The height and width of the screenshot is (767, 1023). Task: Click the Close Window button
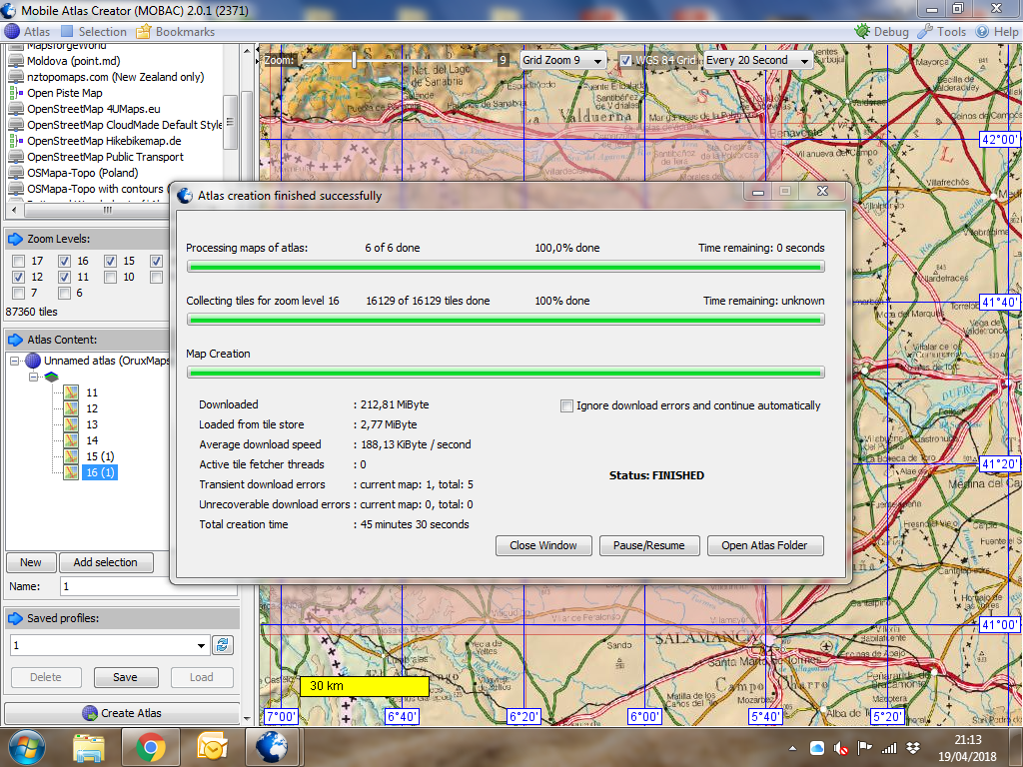tap(543, 546)
